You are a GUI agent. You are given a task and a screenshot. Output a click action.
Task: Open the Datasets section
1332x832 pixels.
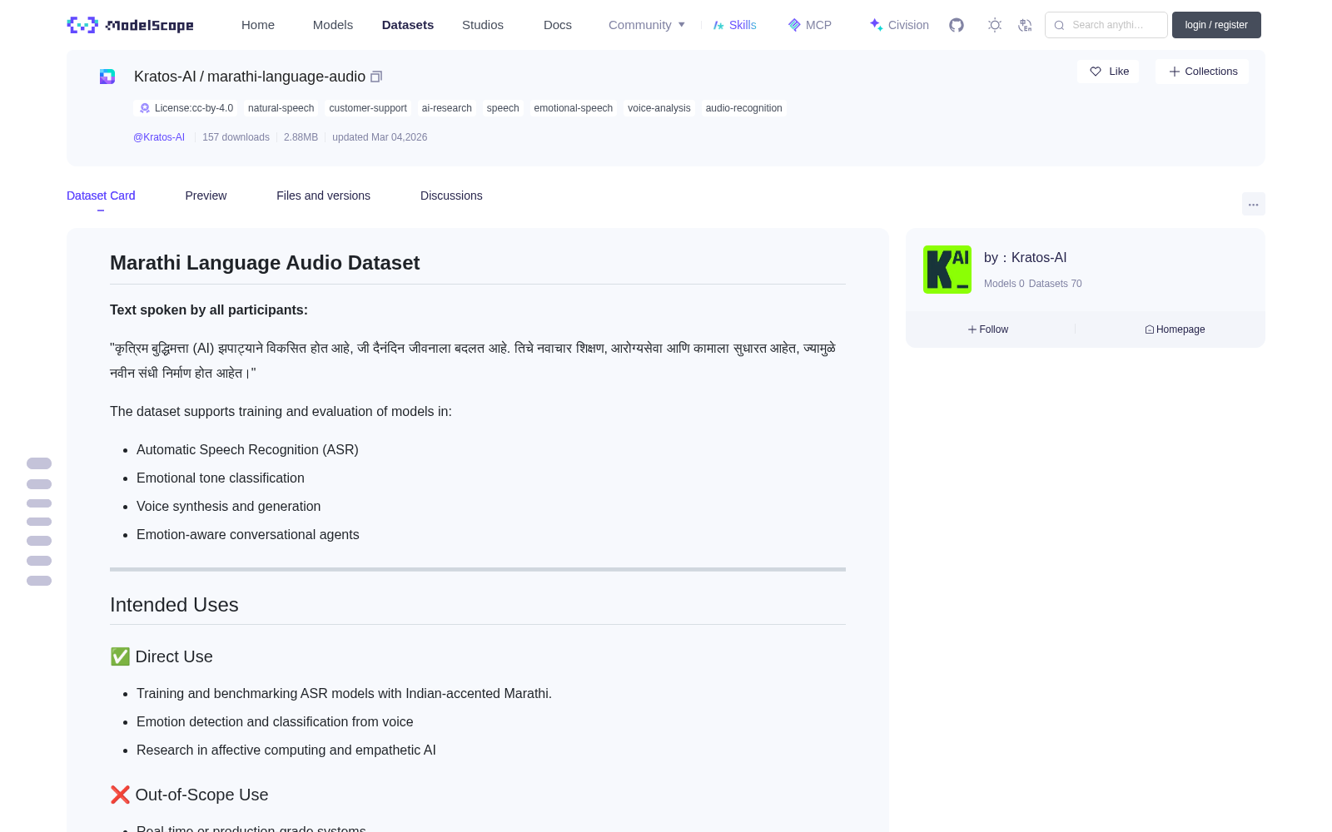(408, 25)
